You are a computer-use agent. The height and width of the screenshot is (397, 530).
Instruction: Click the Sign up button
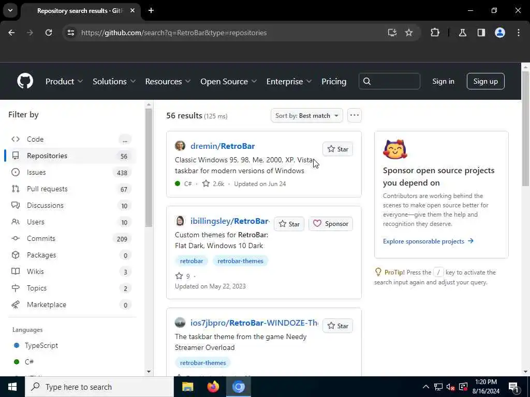[x=485, y=81]
